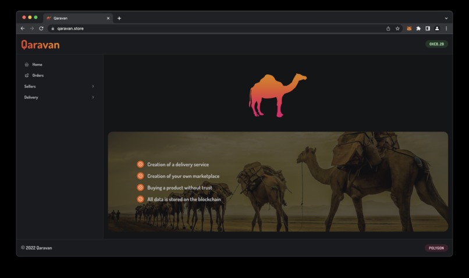The height and width of the screenshot is (278, 469).
Task: Bookmark the page with star icon
Action: click(397, 28)
